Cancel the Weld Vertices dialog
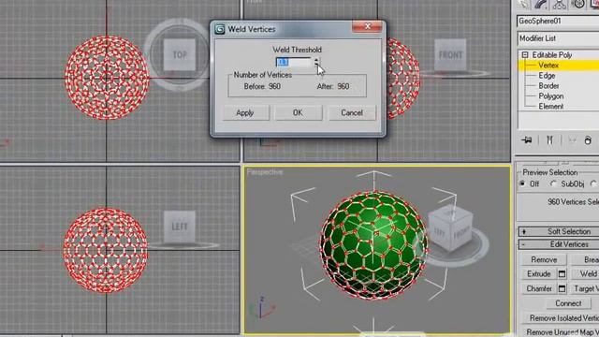 (352, 113)
